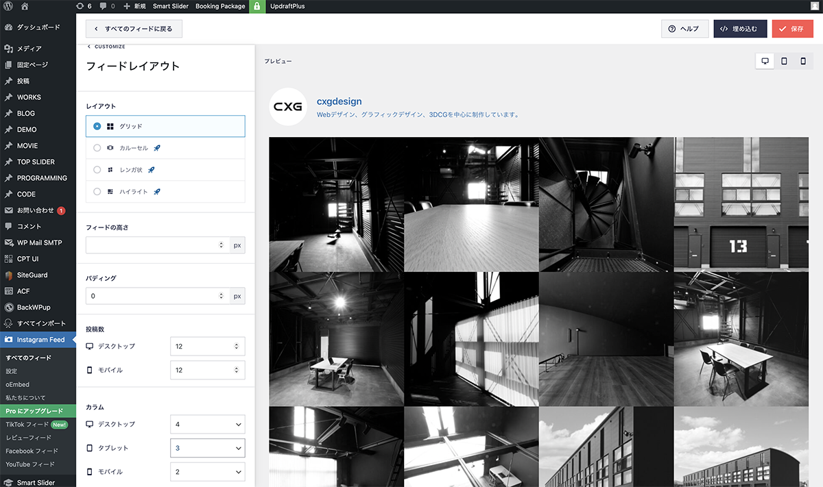Switch preview to mobile view icon

tap(803, 61)
